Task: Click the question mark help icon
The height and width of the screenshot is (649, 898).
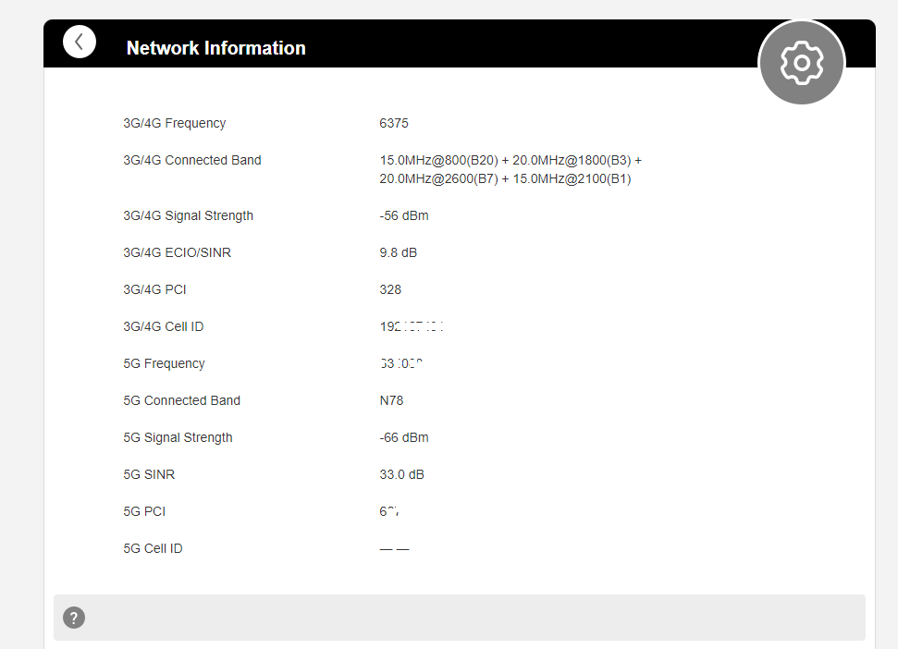Action: coord(74,618)
